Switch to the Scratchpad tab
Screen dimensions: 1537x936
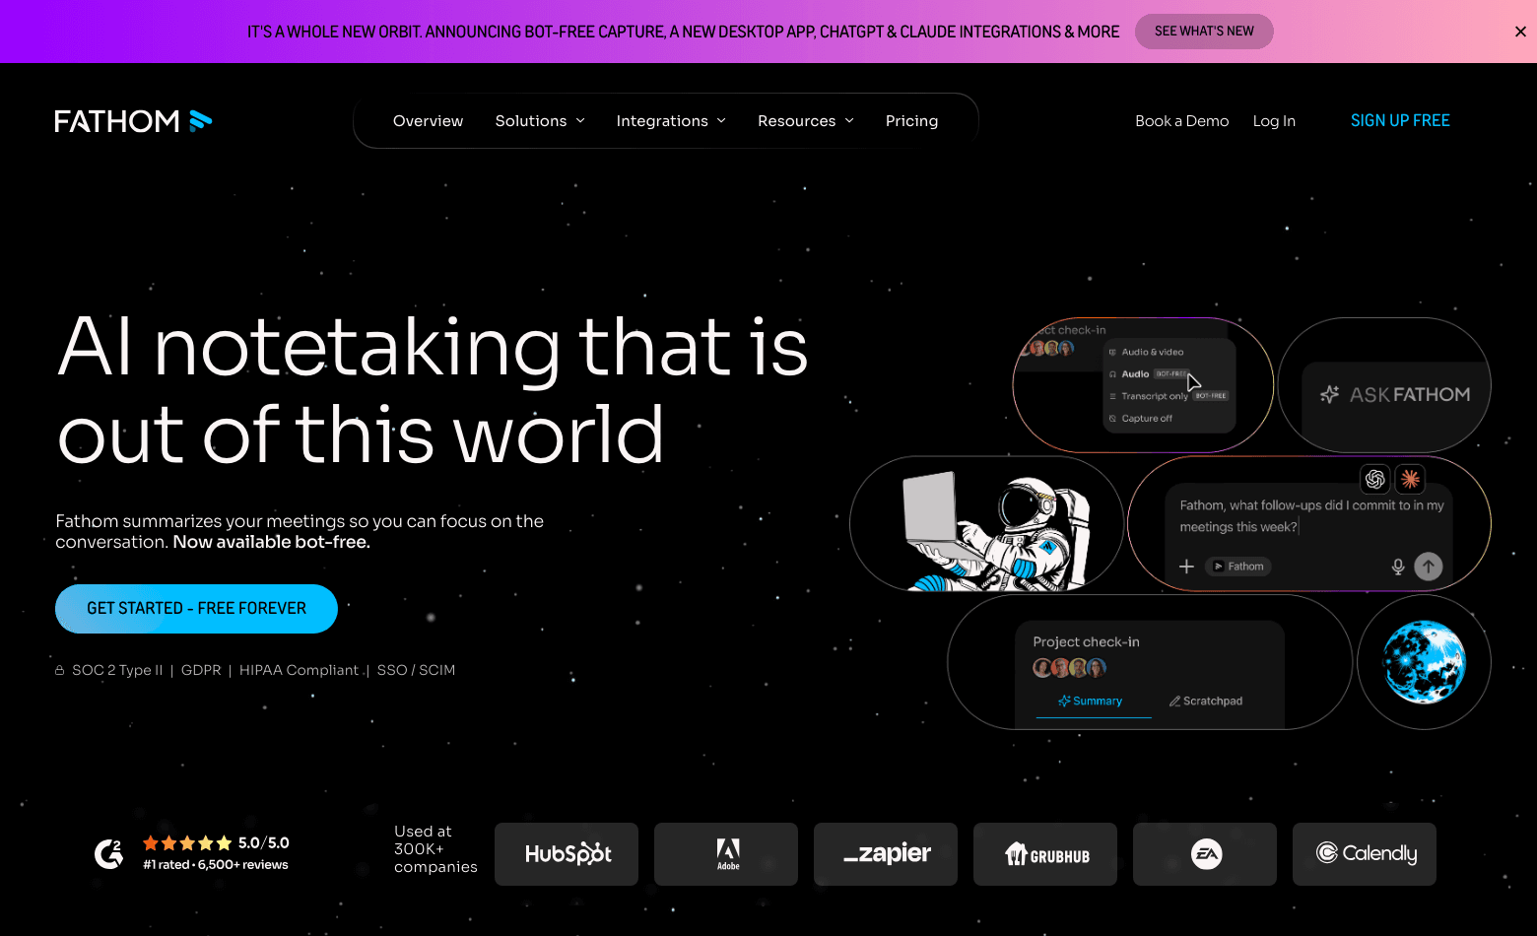point(1206,702)
